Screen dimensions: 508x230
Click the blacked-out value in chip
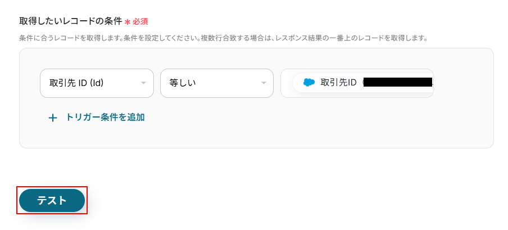click(398, 83)
